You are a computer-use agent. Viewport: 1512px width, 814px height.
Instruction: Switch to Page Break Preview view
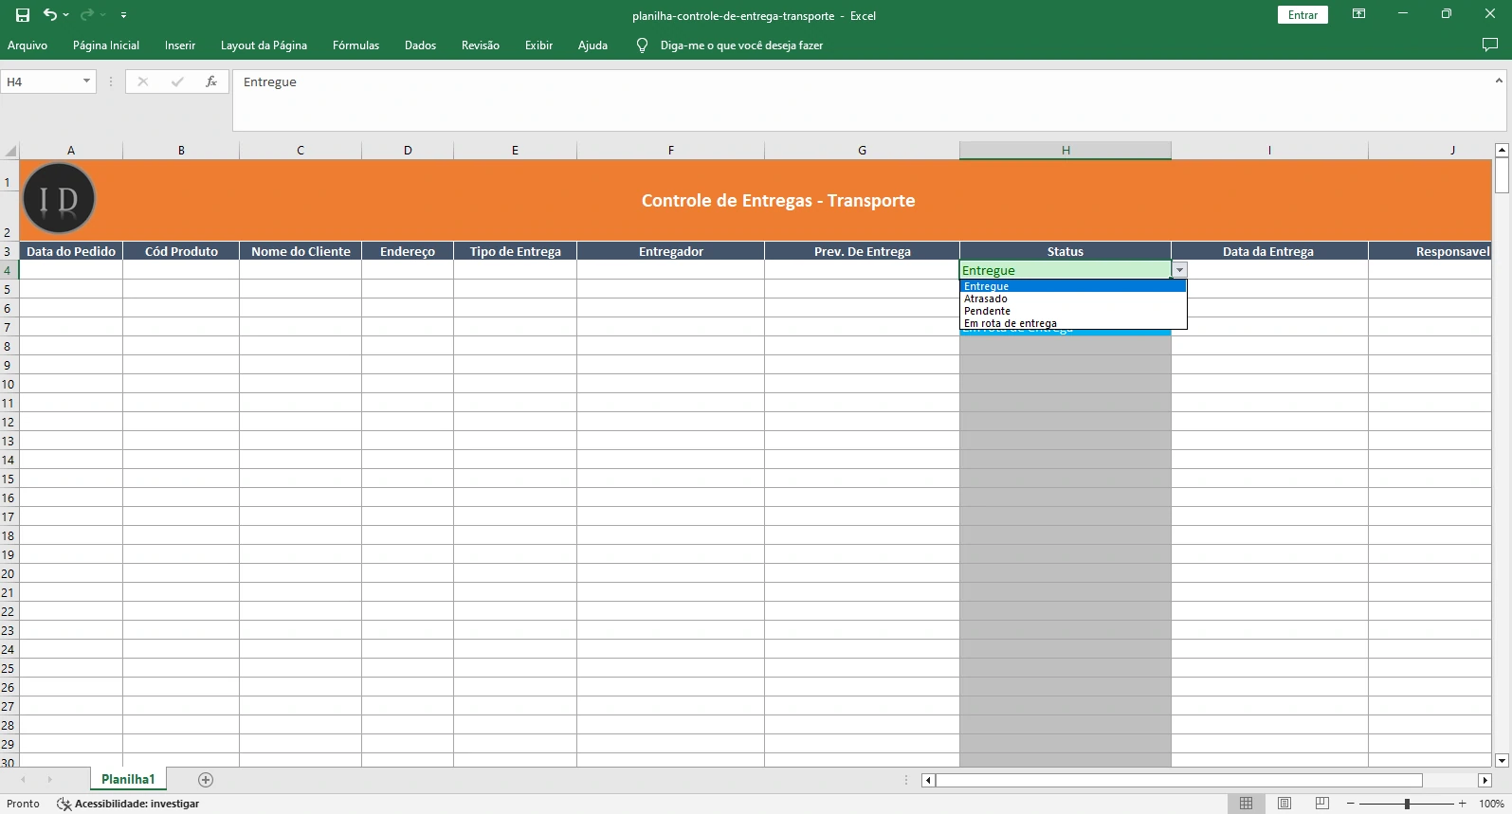click(x=1322, y=804)
